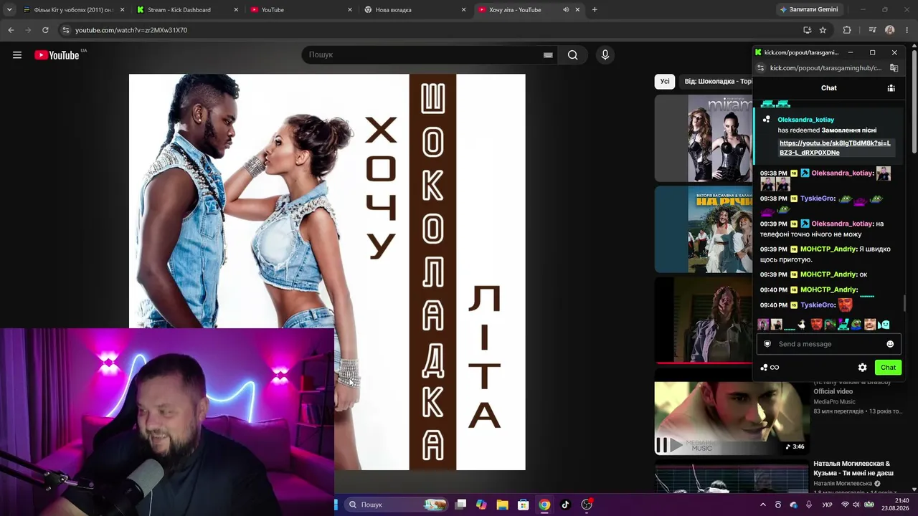The width and height of the screenshot is (918, 516).
Task: Go back in browser history
Action: pyautogui.click(x=11, y=30)
